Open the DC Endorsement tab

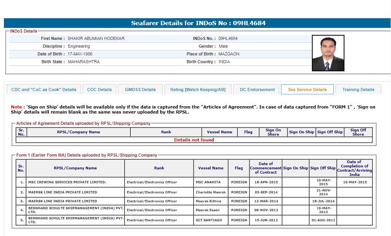(x=257, y=90)
